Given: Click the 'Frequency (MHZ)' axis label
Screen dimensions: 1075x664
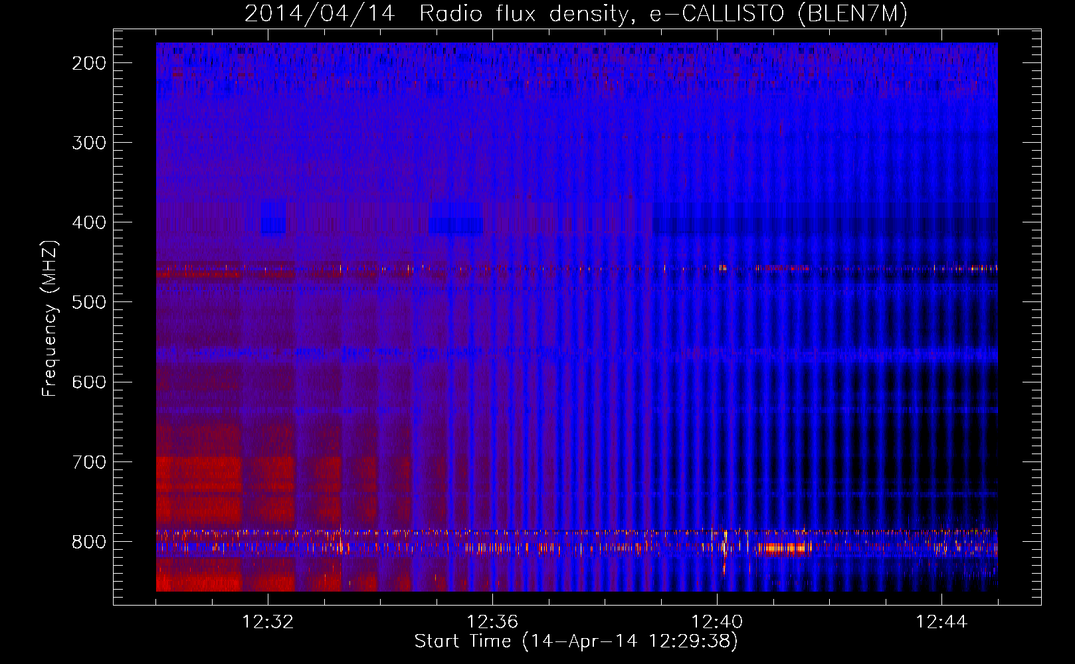Looking at the screenshot, I should pyautogui.click(x=50, y=319).
